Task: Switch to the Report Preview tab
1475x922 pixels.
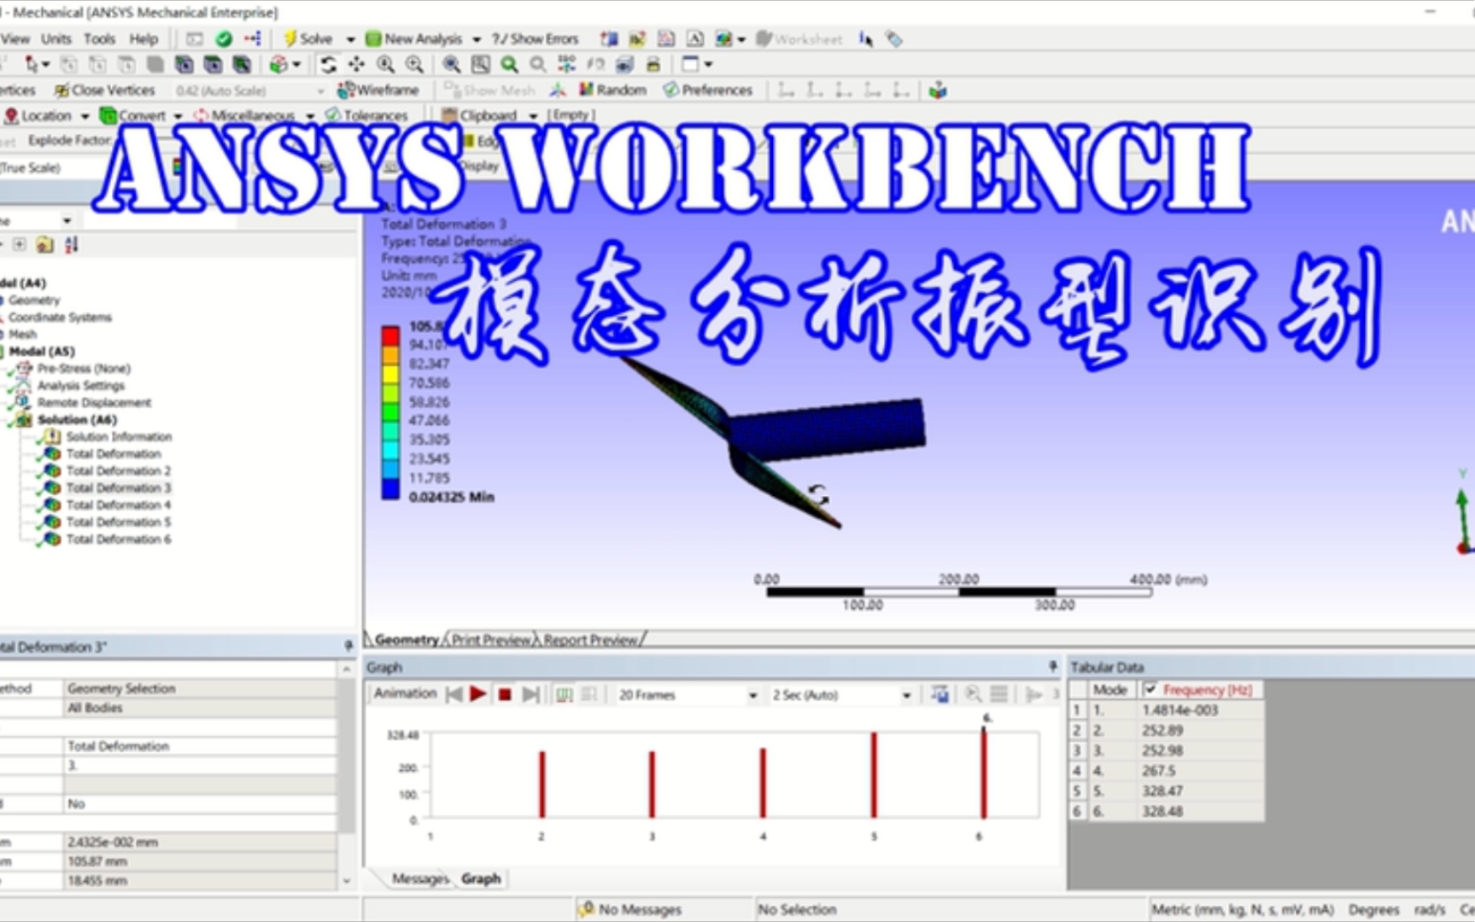Action: tap(590, 639)
